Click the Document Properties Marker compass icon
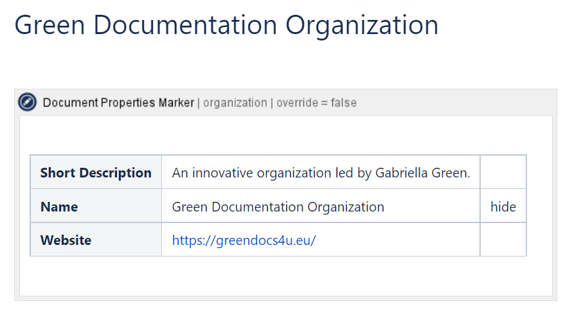 [x=28, y=102]
